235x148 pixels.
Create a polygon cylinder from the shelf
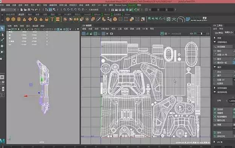pyautogui.click(x=19, y=19)
